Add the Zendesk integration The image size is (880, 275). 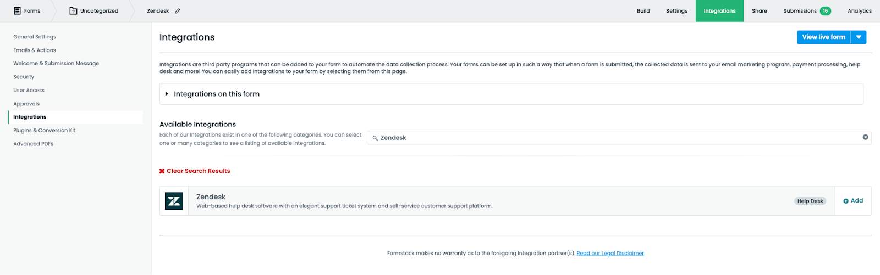pos(853,201)
